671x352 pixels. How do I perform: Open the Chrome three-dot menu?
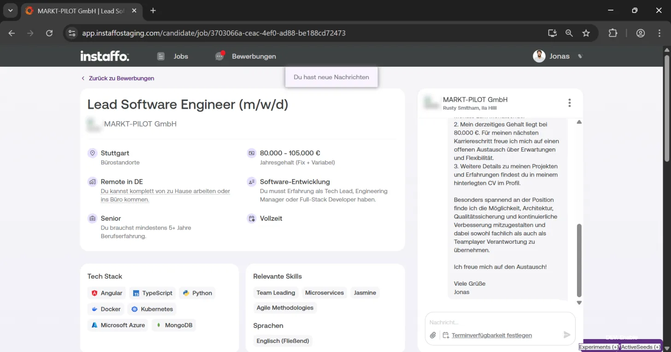[659, 33]
